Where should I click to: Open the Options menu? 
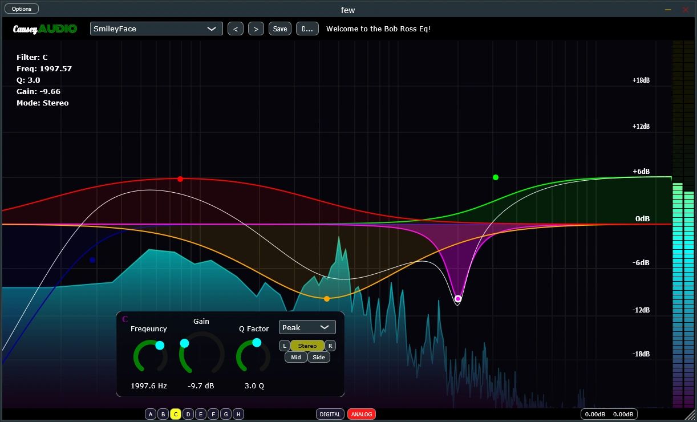(22, 9)
